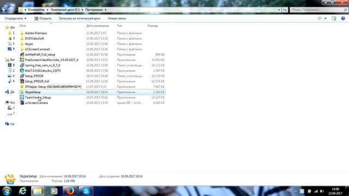Screen dimensions: 349x196
Task: Open Skype from the taskbar
Action: (86, 191)
